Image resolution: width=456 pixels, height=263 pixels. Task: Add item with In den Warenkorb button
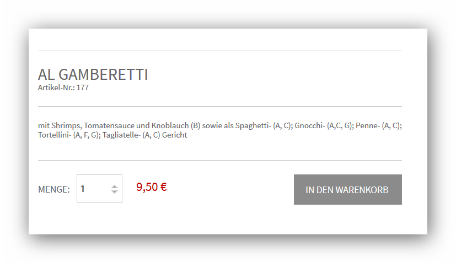pyautogui.click(x=347, y=189)
